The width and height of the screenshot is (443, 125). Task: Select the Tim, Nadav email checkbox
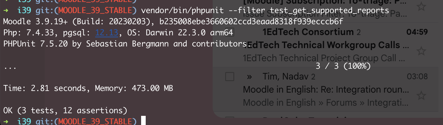pos(230,77)
